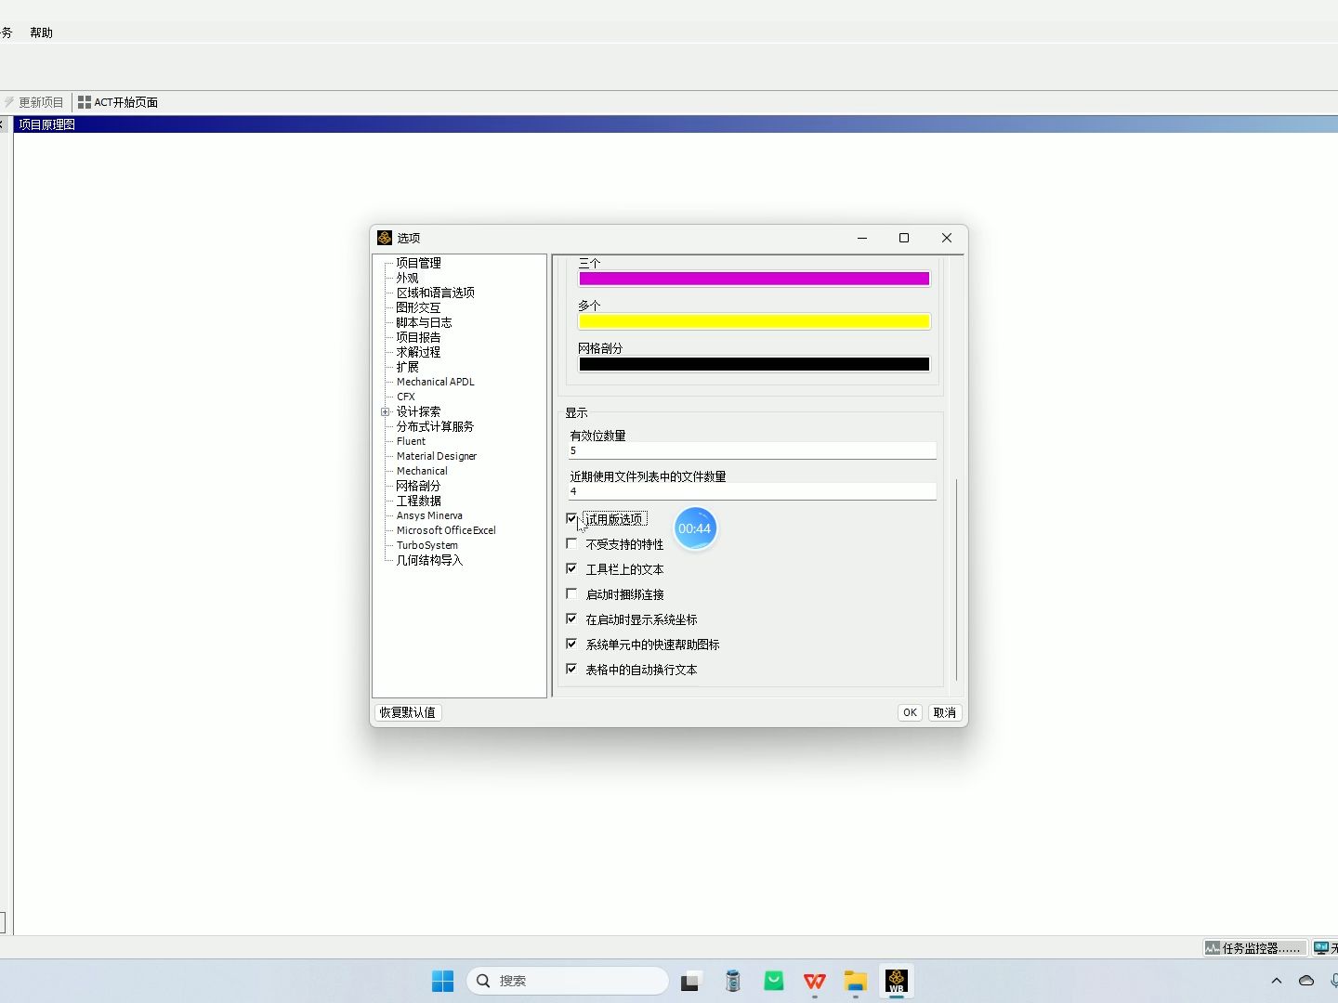Select 外观 in the options tree
The height and width of the screenshot is (1003, 1338).
tap(408, 278)
